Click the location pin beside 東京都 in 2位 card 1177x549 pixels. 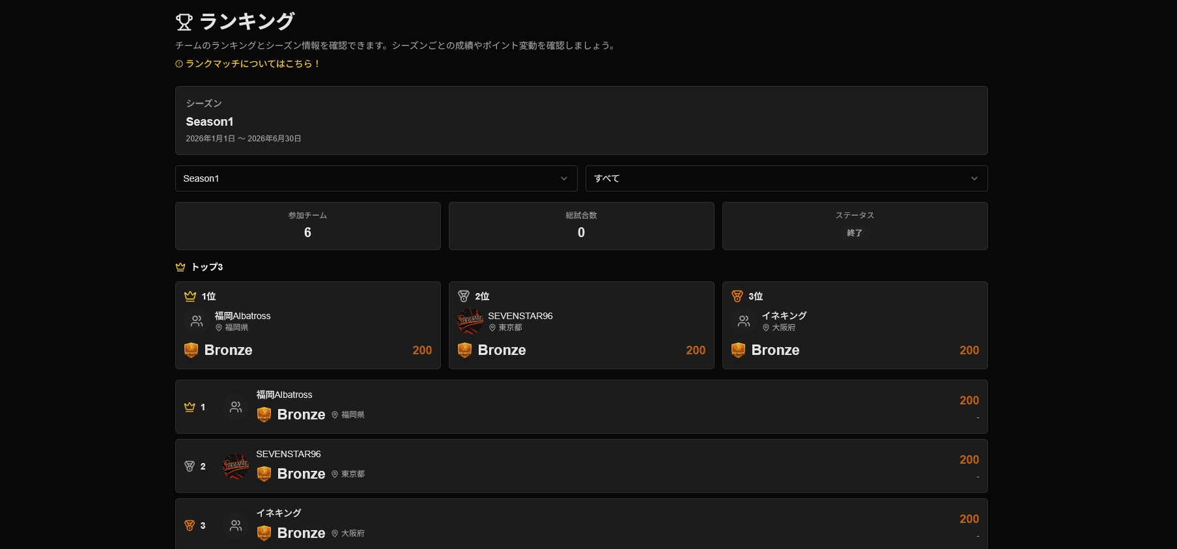[x=492, y=328]
